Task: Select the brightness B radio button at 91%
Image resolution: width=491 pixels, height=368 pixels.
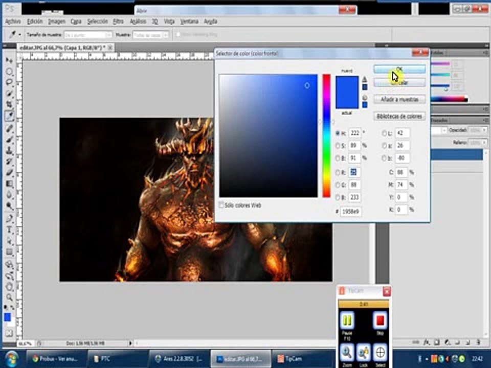Action: coord(338,158)
